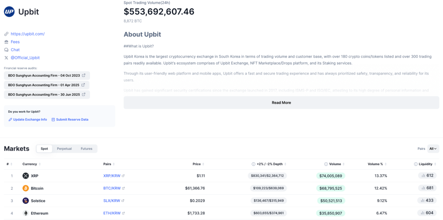Click the $553,692,607.46 trading volume figure
The width and height of the screenshot is (443, 220).
click(x=159, y=12)
